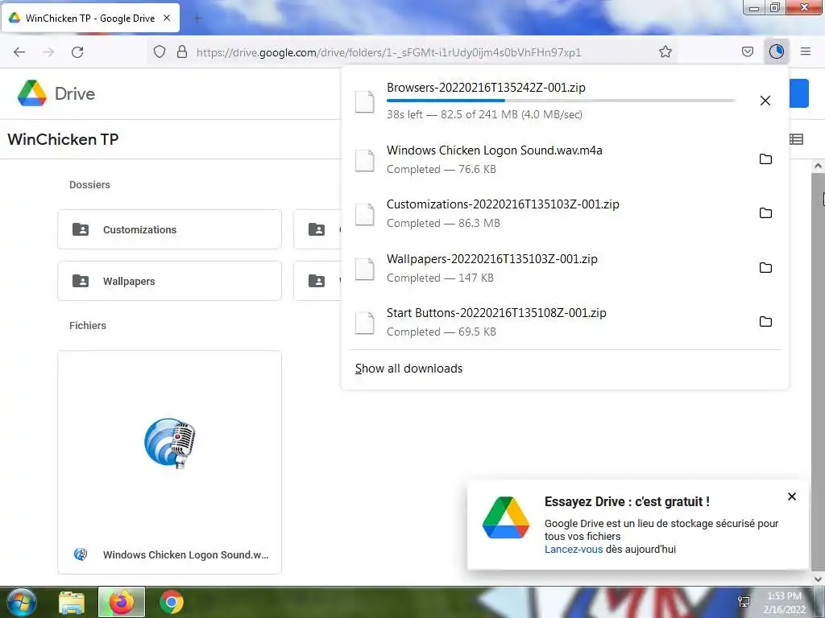Open containing folder for Wallpapers zip
825x618 pixels.
pyautogui.click(x=765, y=267)
